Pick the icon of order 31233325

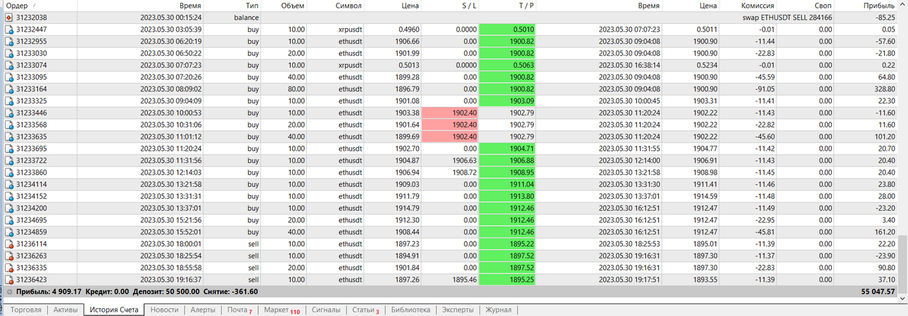(8, 101)
